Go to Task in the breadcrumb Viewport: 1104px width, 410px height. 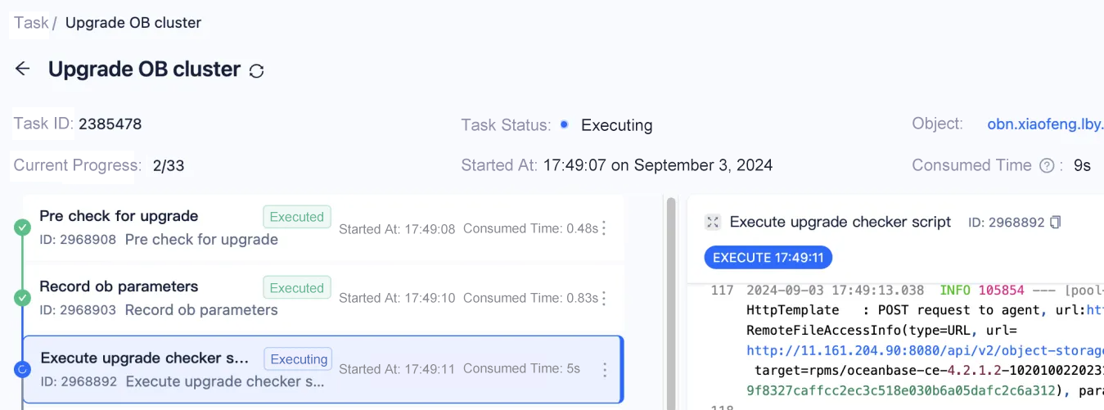click(31, 23)
